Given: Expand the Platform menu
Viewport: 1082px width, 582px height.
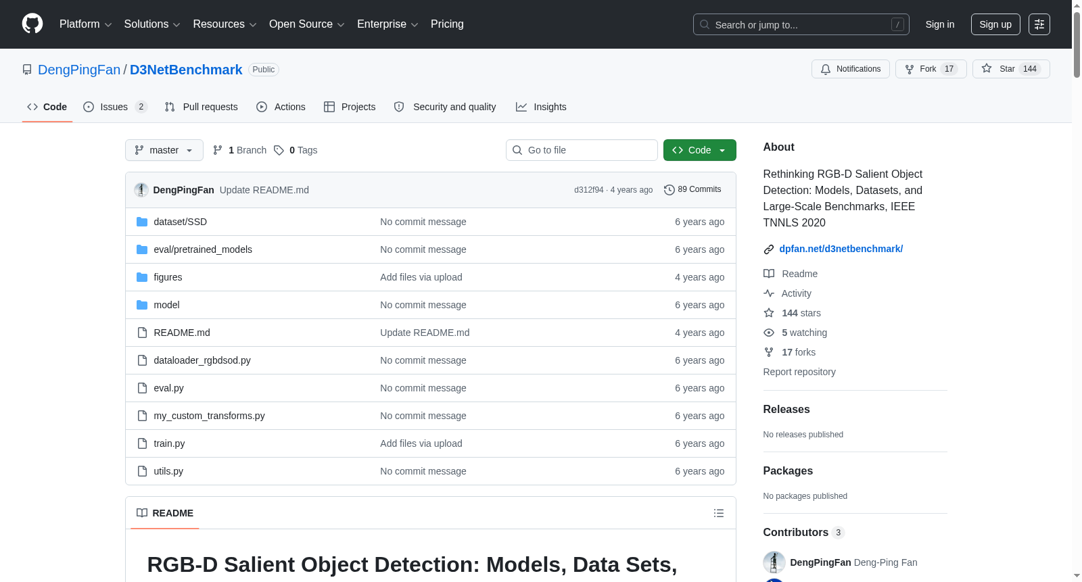Looking at the screenshot, I should tap(86, 24).
